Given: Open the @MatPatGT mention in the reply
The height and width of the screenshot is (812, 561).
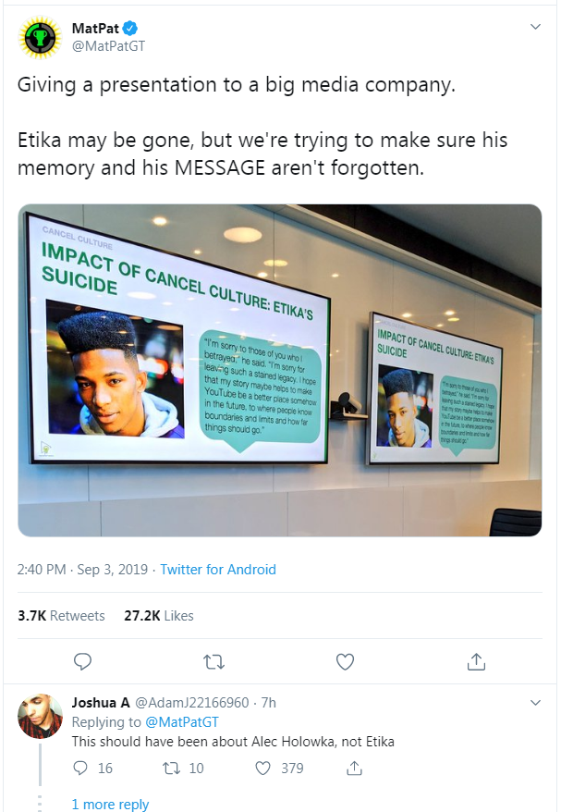Looking at the screenshot, I should pyautogui.click(x=182, y=722).
